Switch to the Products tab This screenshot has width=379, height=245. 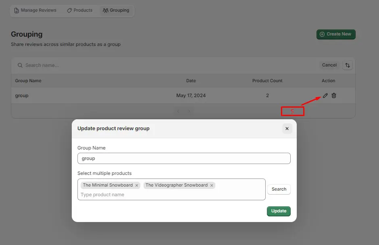click(80, 10)
